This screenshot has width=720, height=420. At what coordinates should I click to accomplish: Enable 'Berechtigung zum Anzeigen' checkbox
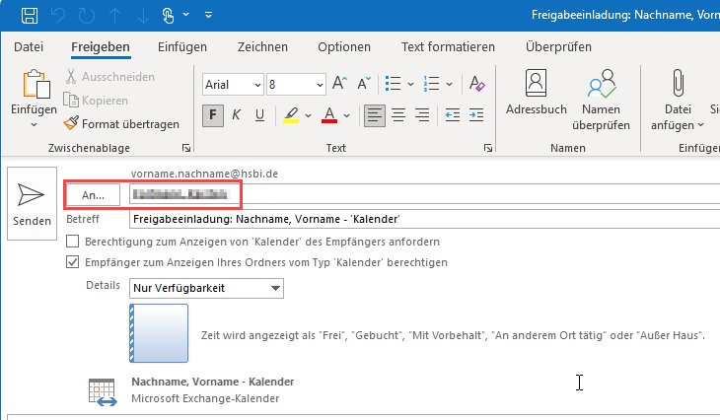pyautogui.click(x=72, y=242)
